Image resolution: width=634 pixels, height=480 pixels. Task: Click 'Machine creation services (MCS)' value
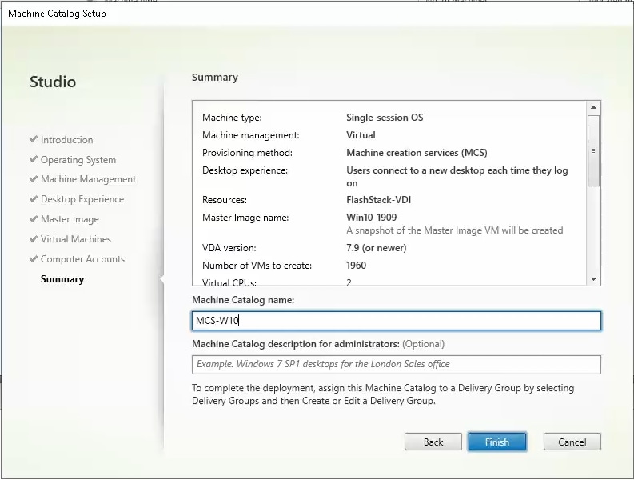click(417, 153)
